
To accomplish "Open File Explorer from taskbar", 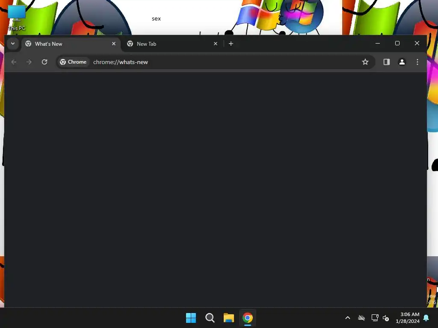I will [229, 318].
